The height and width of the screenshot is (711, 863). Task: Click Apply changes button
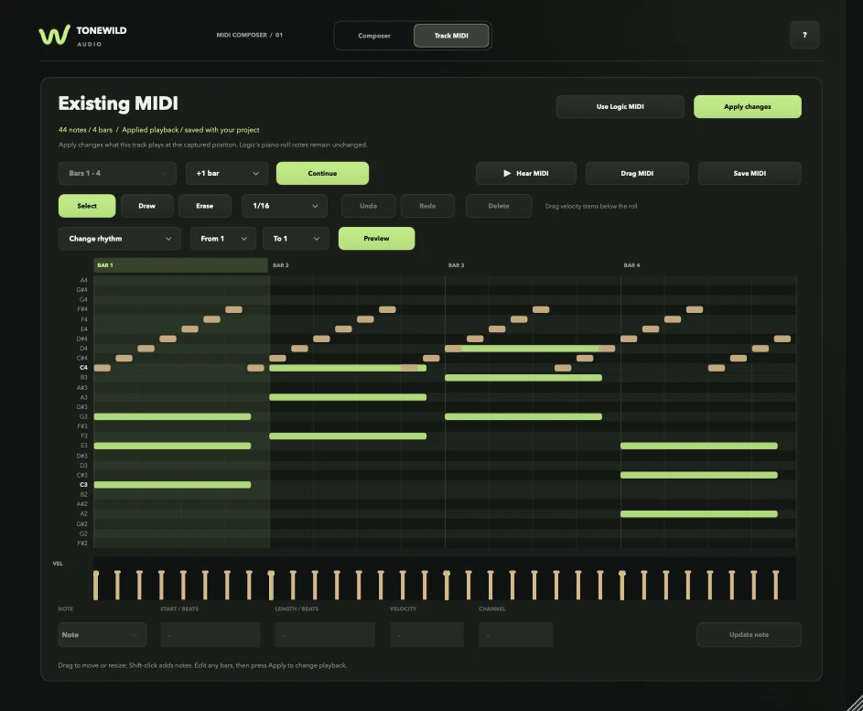[x=747, y=107]
